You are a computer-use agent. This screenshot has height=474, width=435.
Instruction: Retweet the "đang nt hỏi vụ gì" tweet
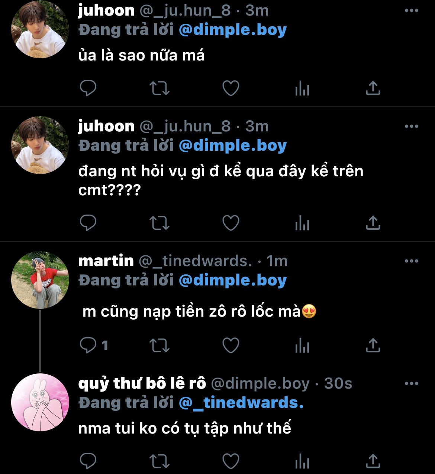pos(159,223)
